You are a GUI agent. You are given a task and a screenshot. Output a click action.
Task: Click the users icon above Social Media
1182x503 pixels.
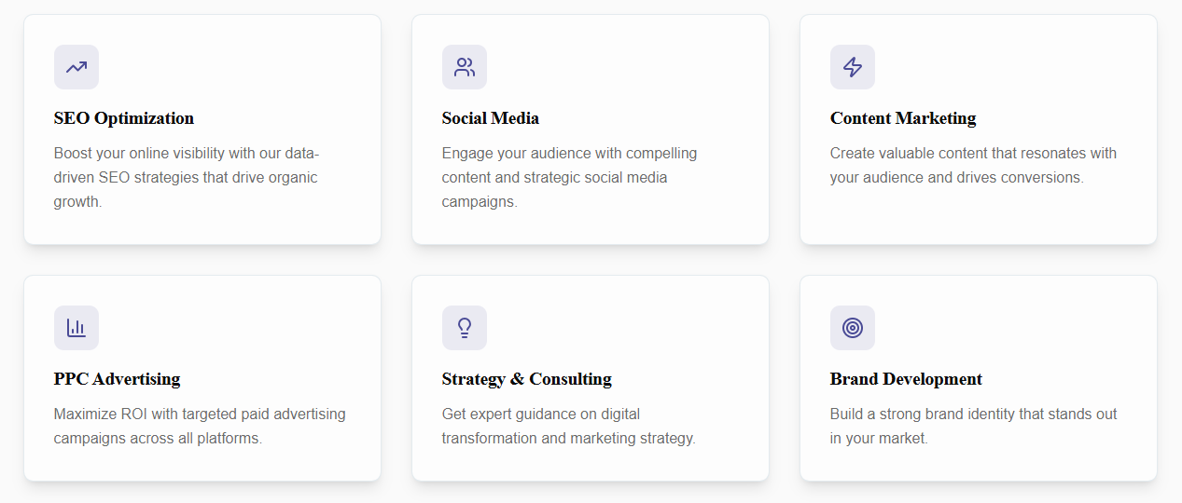coord(465,67)
